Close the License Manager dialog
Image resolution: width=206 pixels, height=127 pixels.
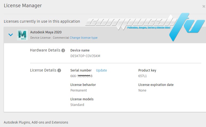pos(204,6)
